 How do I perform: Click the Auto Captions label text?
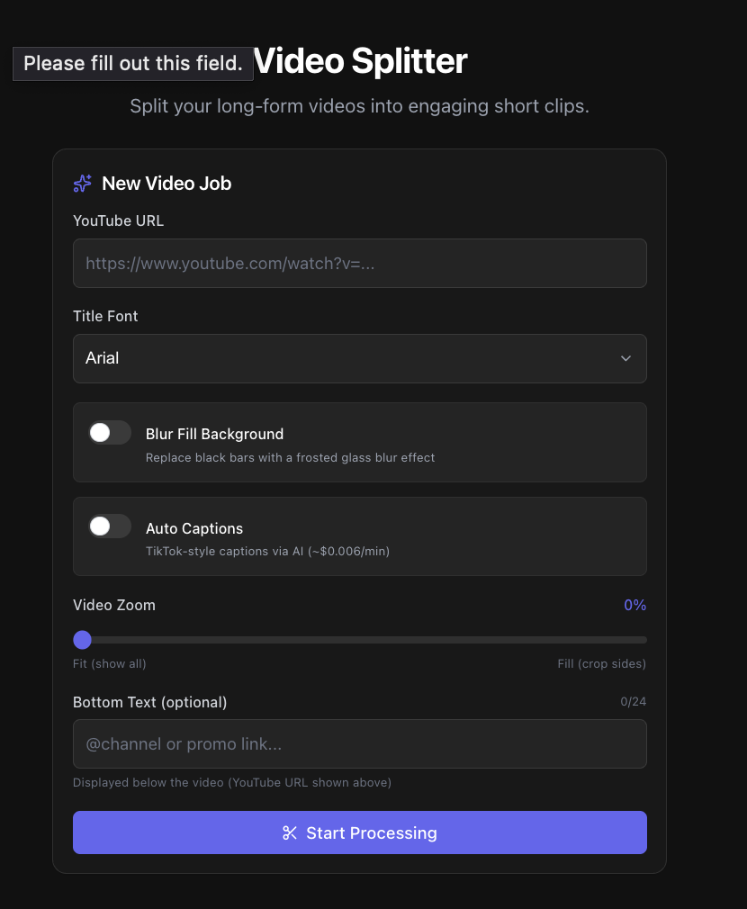(x=194, y=528)
